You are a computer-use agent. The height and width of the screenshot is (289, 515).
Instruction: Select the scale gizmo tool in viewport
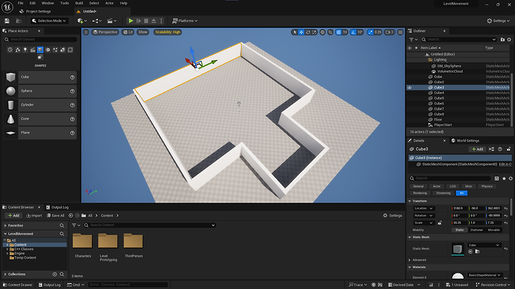tap(314, 32)
